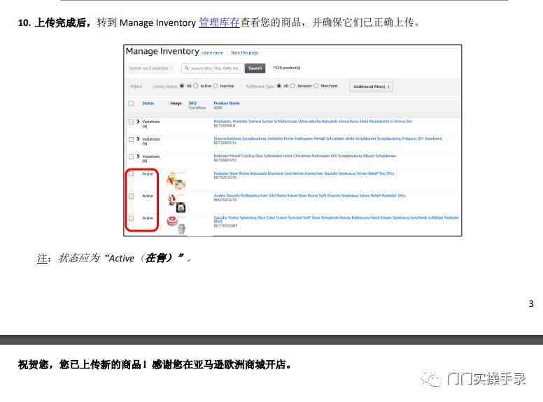Click the dark Search button
The height and width of the screenshot is (402, 543).
click(x=255, y=69)
